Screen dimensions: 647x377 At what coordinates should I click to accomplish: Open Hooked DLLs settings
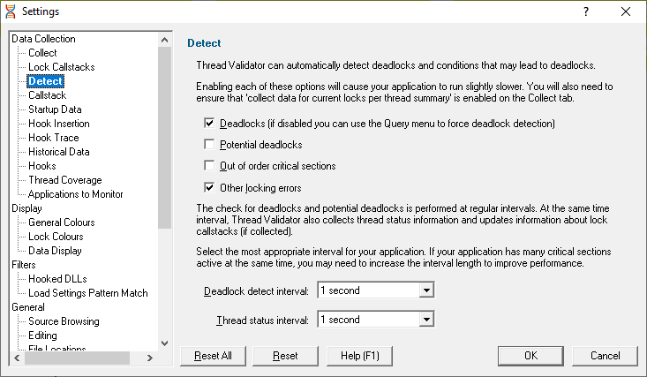click(x=57, y=279)
